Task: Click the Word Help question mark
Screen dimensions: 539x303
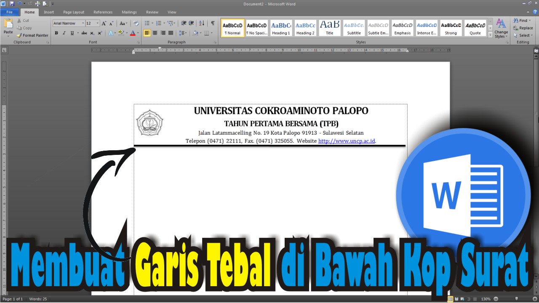Action: tap(535, 12)
